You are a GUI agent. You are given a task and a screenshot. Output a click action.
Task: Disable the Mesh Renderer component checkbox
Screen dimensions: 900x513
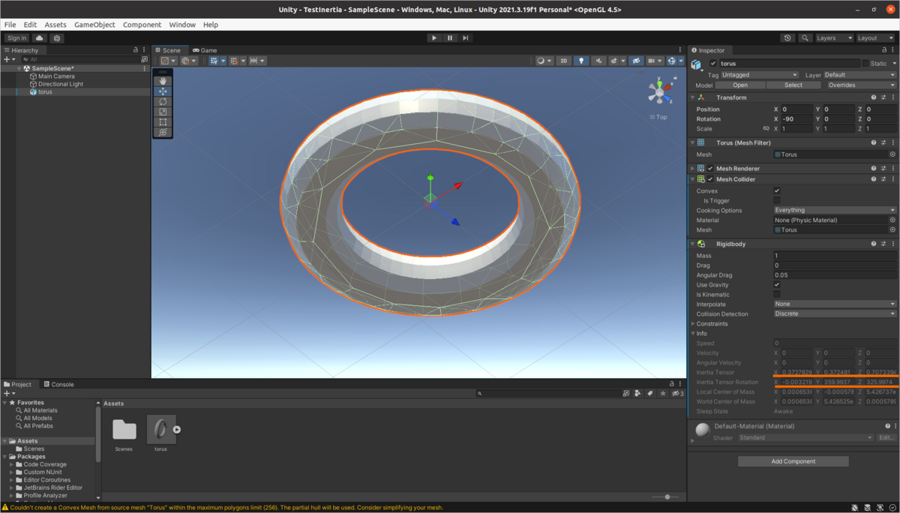pos(710,169)
